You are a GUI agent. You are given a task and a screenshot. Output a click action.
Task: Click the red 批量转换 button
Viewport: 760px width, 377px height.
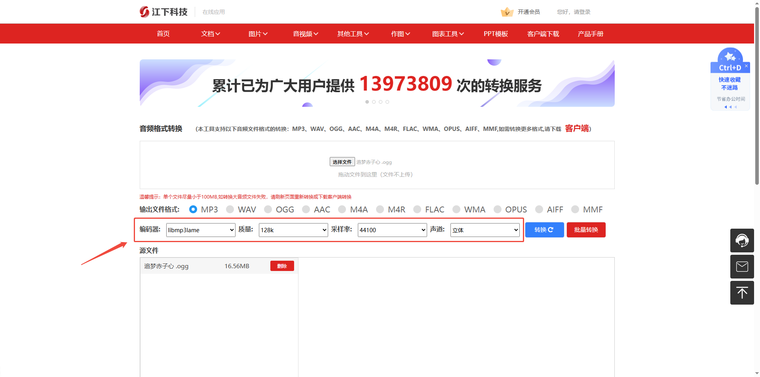click(x=586, y=230)
